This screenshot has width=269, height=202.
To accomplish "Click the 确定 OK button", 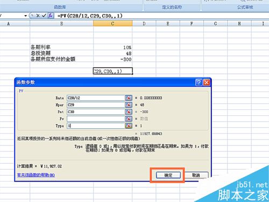I will coord(168,175).
